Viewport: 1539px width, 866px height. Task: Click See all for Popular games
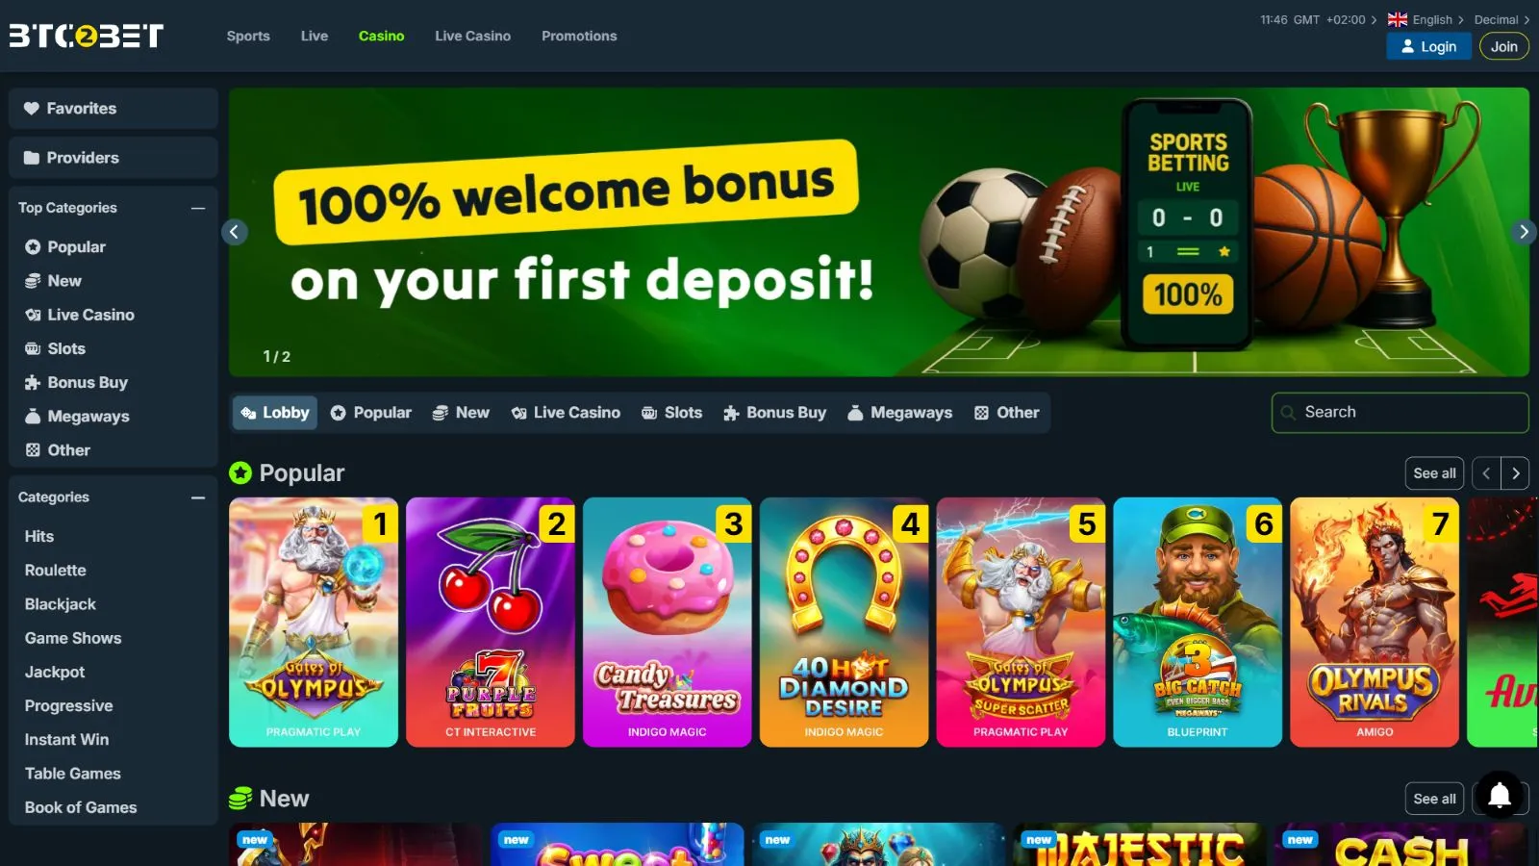point(1434,473)
